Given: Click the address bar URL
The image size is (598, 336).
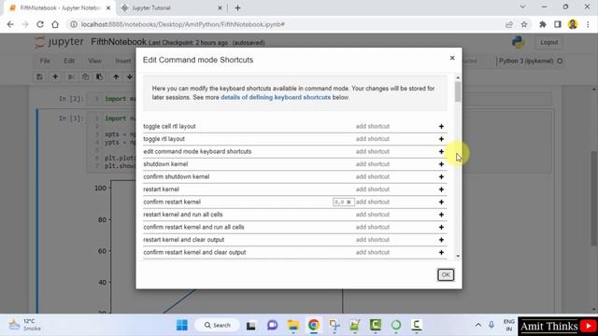Looking at the screenshot, I should [x=183, y=24].
